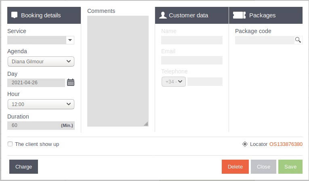309x181 pixels.
Task: Click the Charge button
Action: (x=24, y=166)
